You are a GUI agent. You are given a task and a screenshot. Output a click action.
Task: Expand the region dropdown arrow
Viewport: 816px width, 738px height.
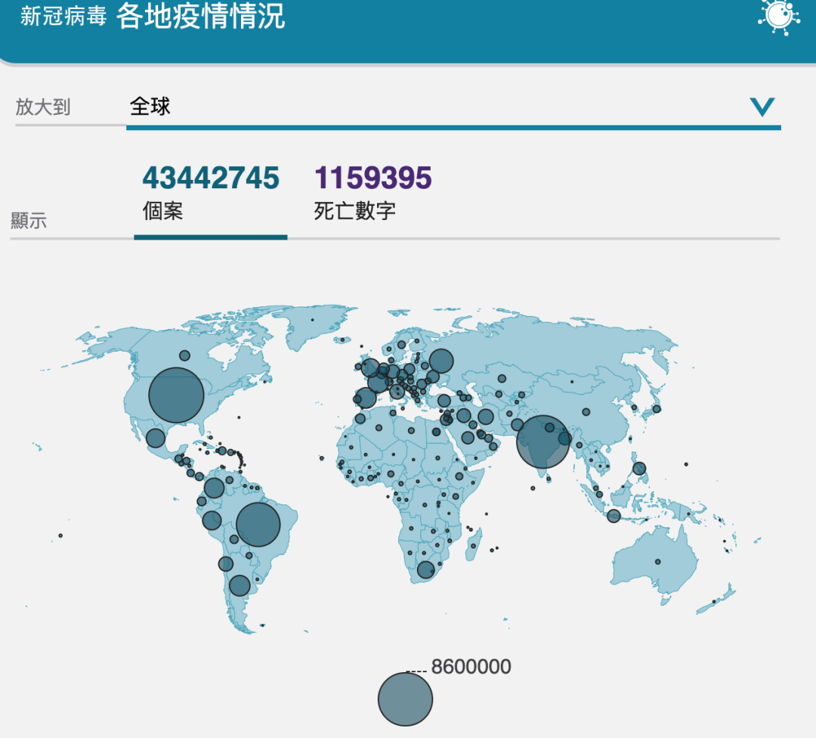[762, 107]
